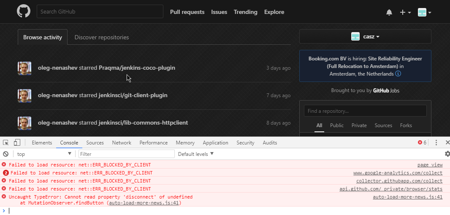Activate DevTools inspect element picker

(x=6, y=142)
